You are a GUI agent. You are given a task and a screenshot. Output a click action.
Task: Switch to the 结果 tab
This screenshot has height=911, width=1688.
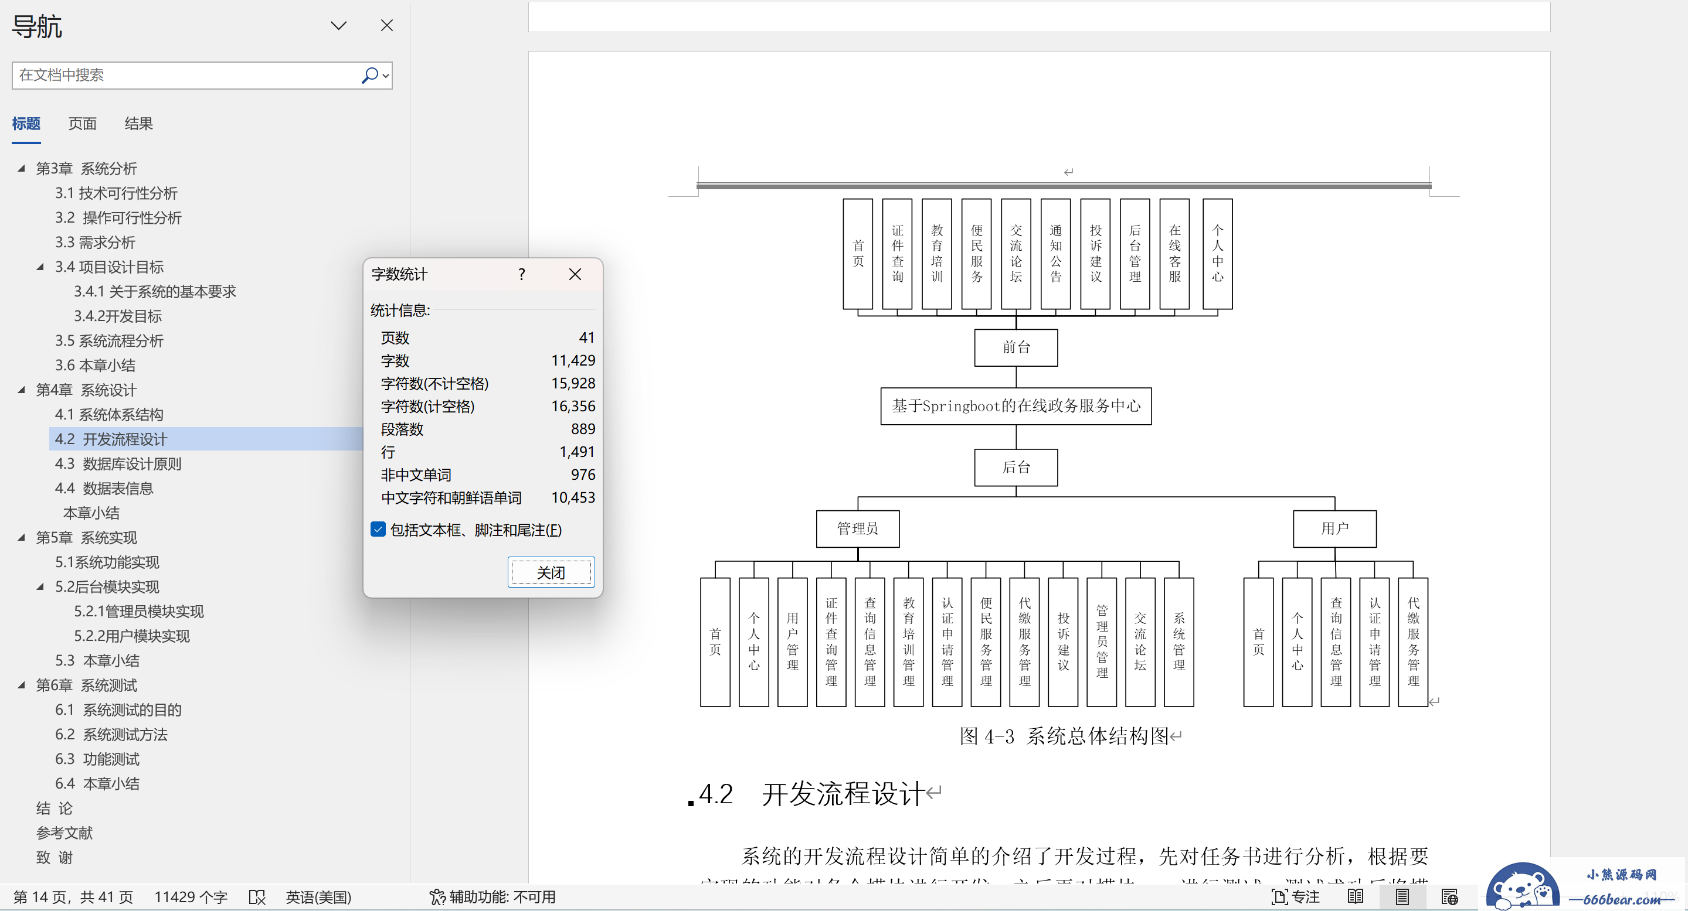point(138,123)
